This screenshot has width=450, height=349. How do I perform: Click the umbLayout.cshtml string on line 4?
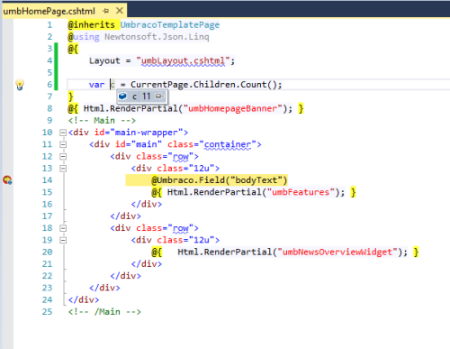coord(183,61)
